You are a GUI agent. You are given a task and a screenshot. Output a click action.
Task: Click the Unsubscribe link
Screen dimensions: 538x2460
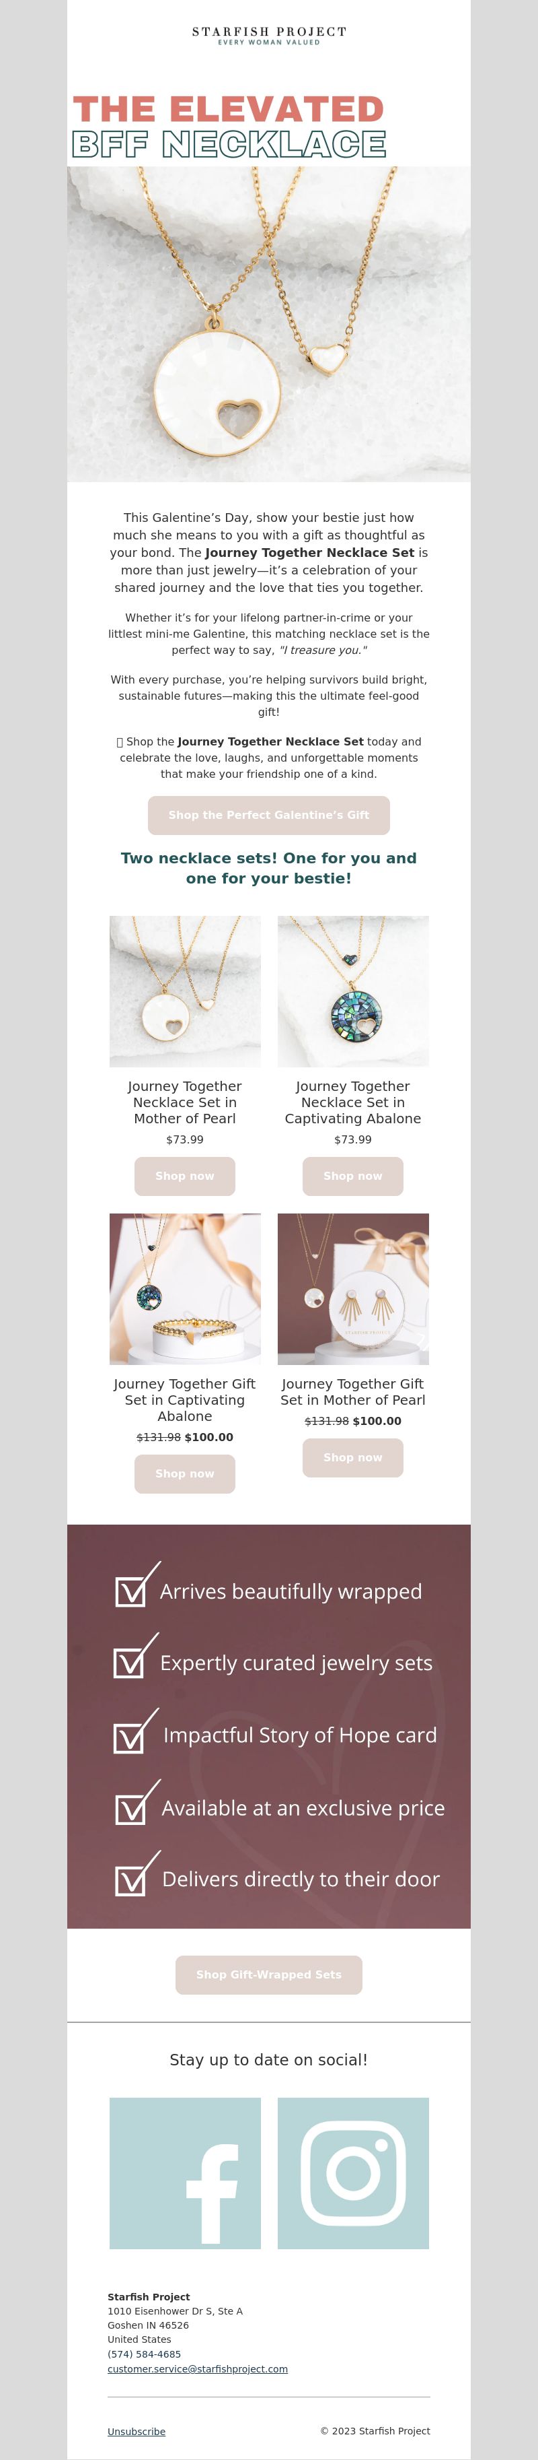(x=137, y=2431)
